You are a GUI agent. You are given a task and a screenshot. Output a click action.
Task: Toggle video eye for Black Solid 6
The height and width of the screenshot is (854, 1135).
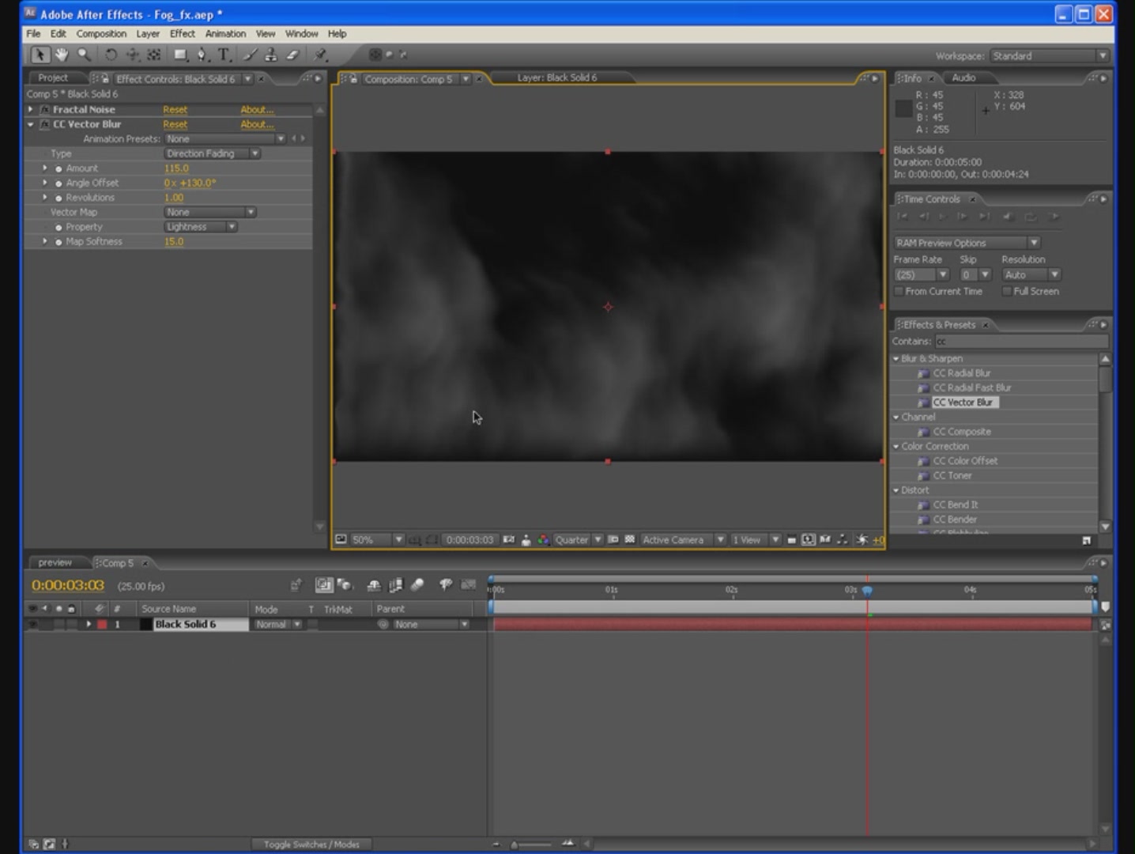[x=33, y=625]
